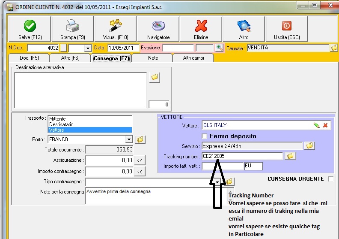339x239 pixels.
Task: Save the order with Salva (F12)
Action: [x=30, y=29]
